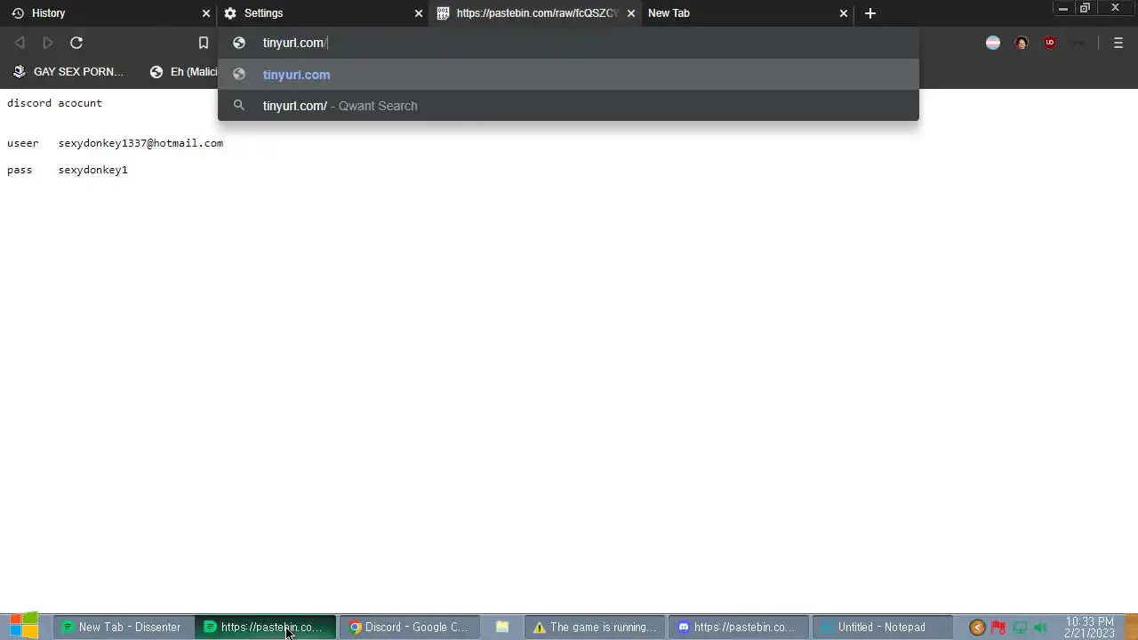Open the striped flag extension icon
The height and width of the screenshot is (640, 1138).
coord(993,43)
